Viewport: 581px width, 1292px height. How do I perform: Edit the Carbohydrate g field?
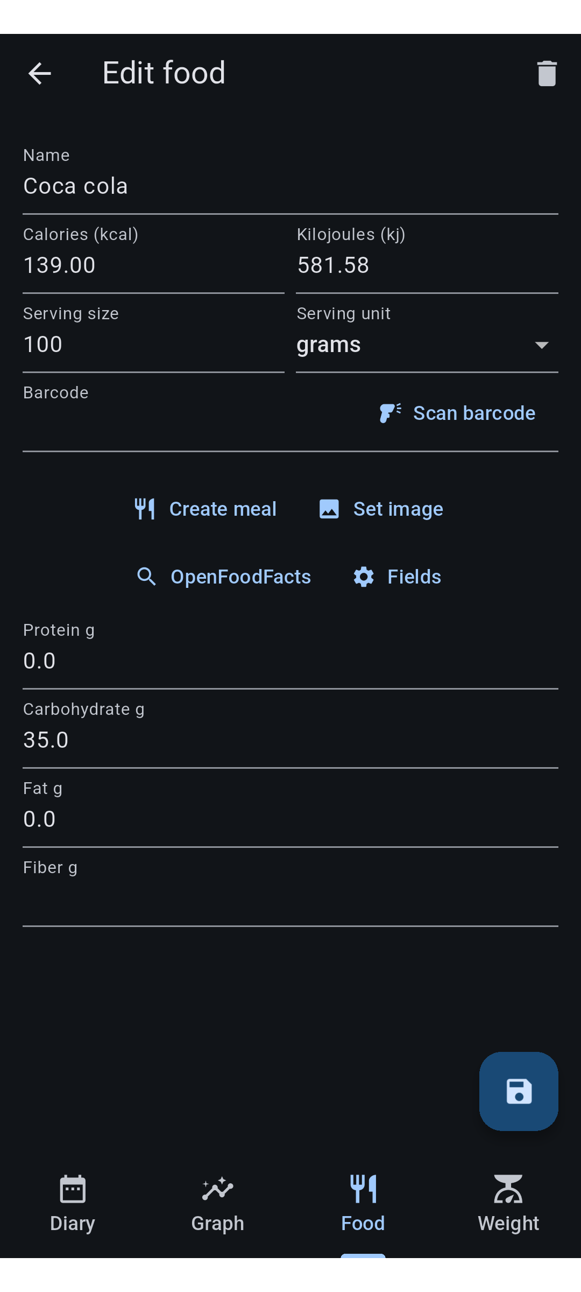(x=290, y=729)
